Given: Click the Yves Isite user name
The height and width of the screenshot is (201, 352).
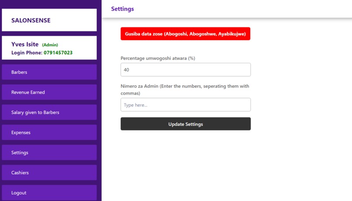Looking at the screenshot, I should click(25, 44).
